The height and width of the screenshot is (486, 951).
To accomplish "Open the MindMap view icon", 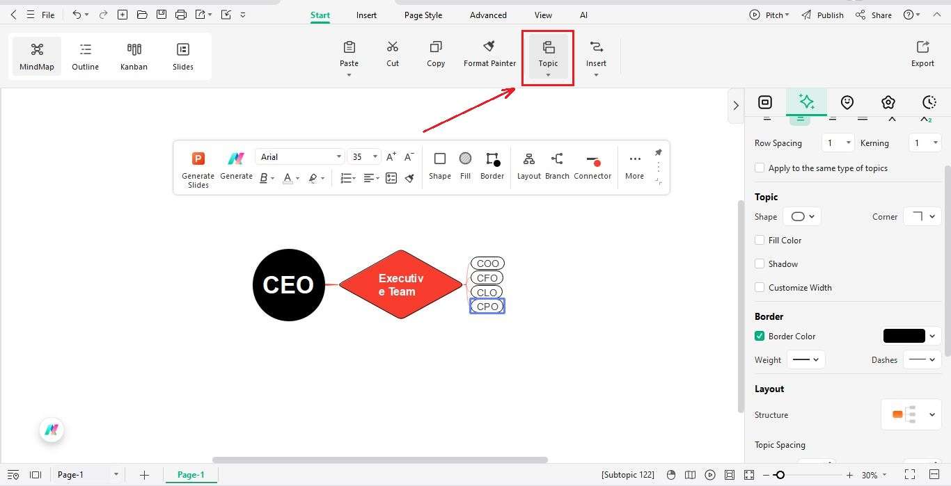I will (36, 56).
